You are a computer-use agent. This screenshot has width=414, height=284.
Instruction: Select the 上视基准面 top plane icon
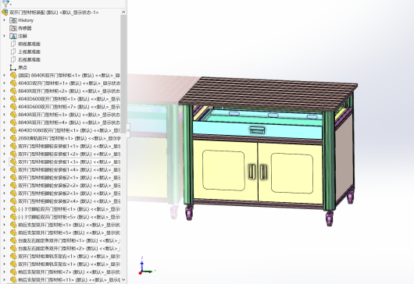(x=13, y=51)
